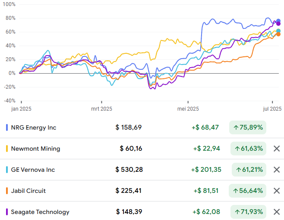Select the $ 148,39 price of Seagate Technology
284x220 pixels.
coord(129,212)
